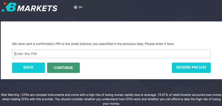
Task: Click the XB logo mark
Action: tap(9, 7)
